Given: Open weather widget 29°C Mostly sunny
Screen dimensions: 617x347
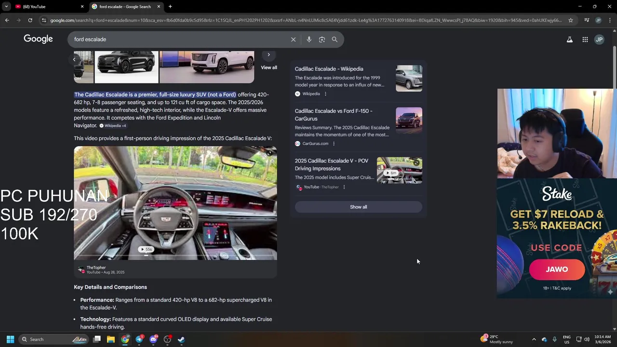Looking at the screenshot, I should click(496, 339).
